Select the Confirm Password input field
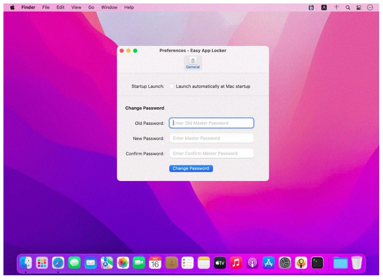Image resolution: width=383 pixels, height=280 pixels. (x=212, y=153)
